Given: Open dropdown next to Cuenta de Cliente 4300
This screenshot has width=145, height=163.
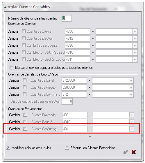Looking at the screenshot, I should click(x=135, y=31).
